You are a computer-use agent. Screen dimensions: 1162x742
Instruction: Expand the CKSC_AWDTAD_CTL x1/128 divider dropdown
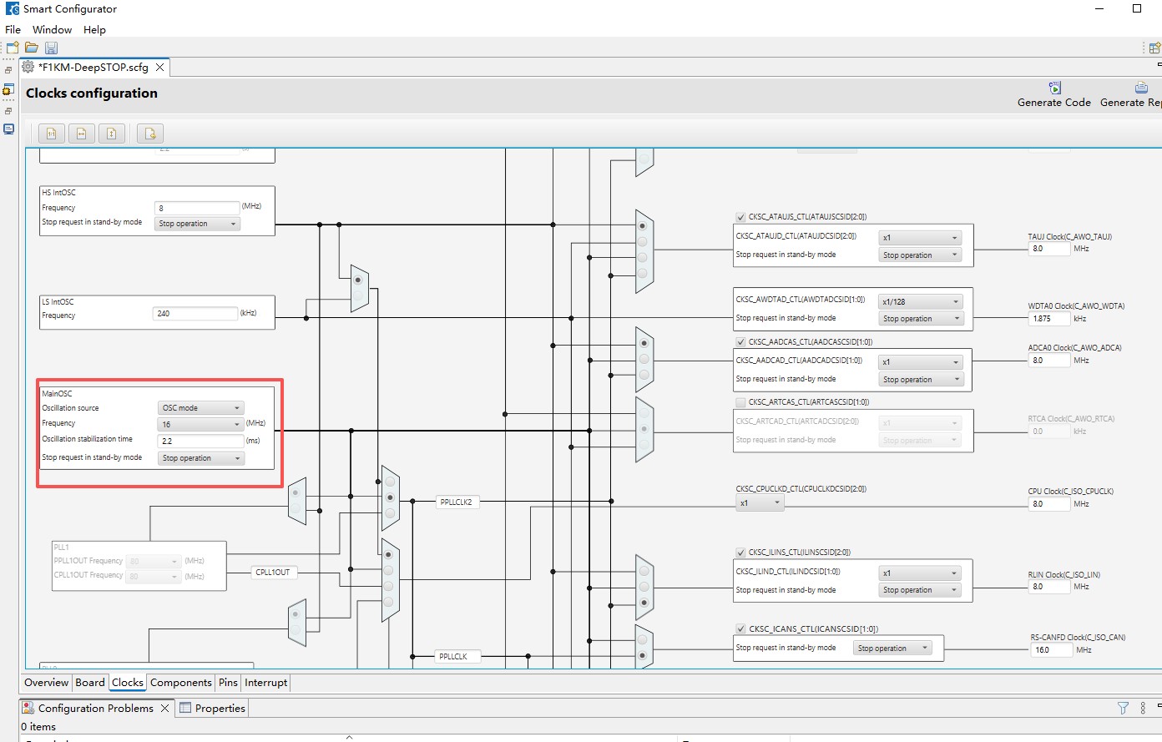pyautogui.click(x=921, y=302)
